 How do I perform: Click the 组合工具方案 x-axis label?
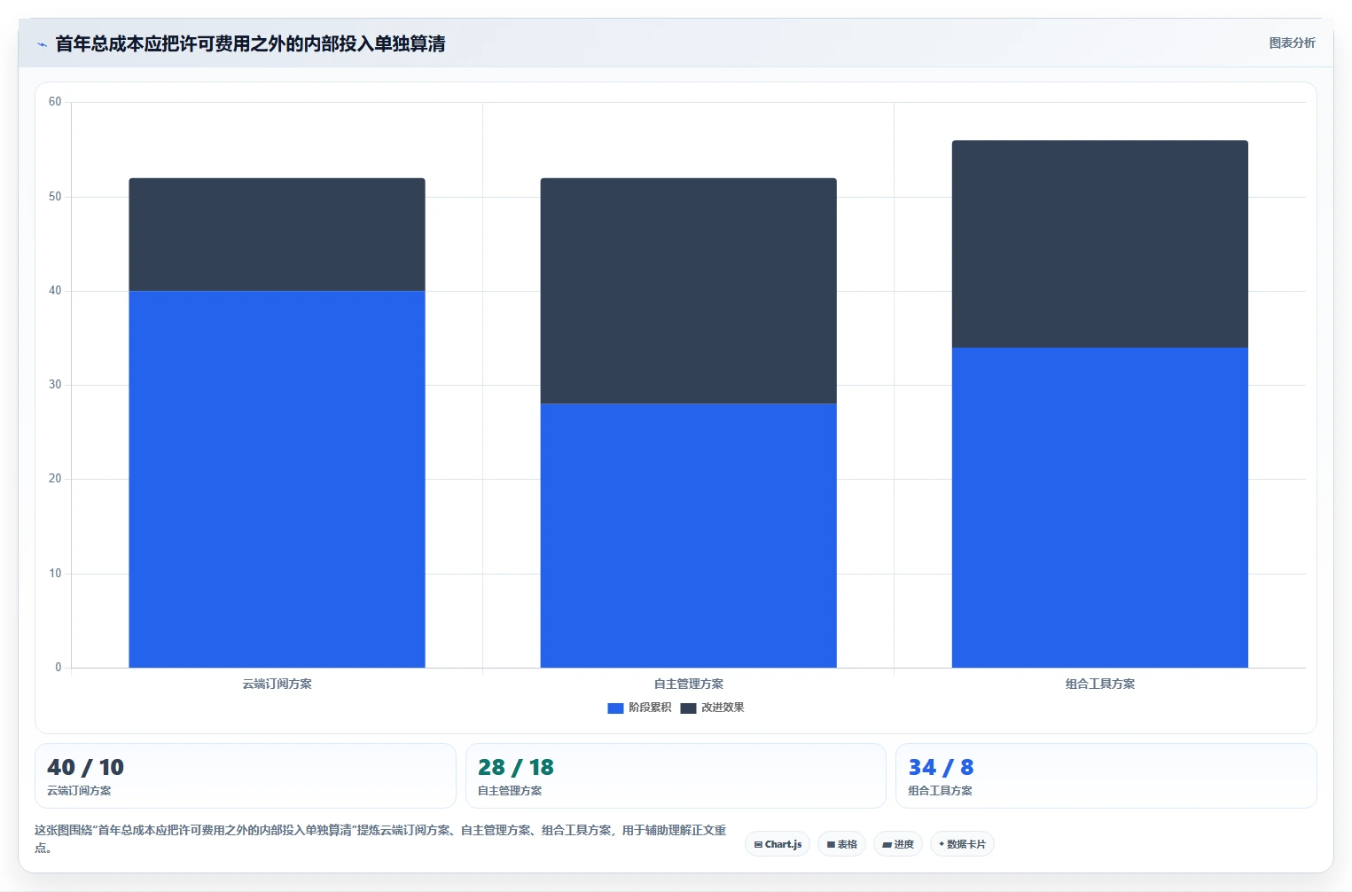tap(1099, 684)
